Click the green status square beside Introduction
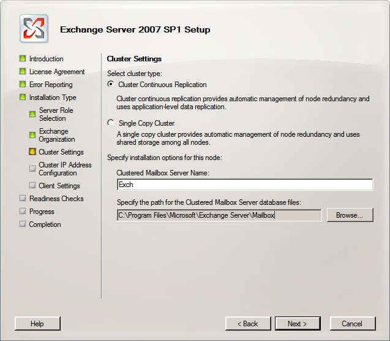Image resolution: width=390 pixels, height=341 pixels. coord(23,58)
